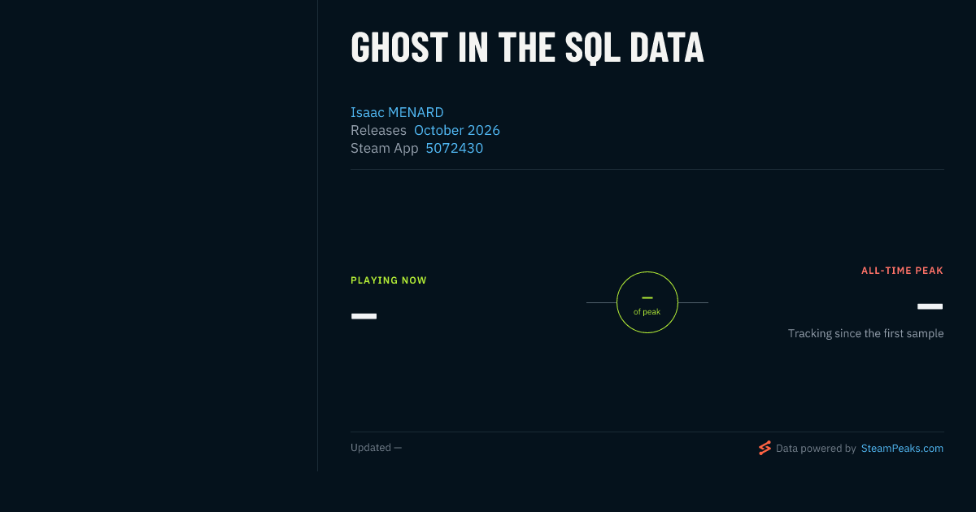The height and width of the screenshot is (512, 976).
Task: Click the line left of peak circle
Action: (601, 302)
